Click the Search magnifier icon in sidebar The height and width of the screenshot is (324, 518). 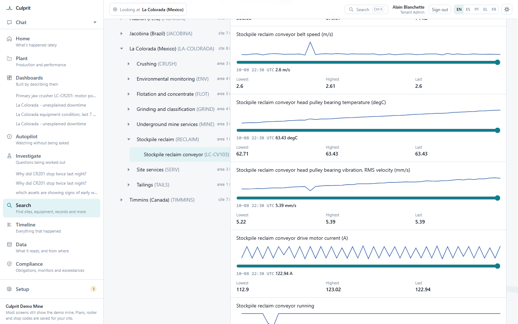(9, 205)
